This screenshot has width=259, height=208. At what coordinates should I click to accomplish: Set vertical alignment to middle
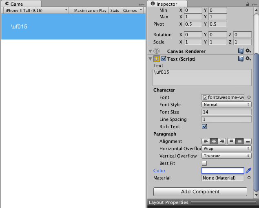coord(239,141)
